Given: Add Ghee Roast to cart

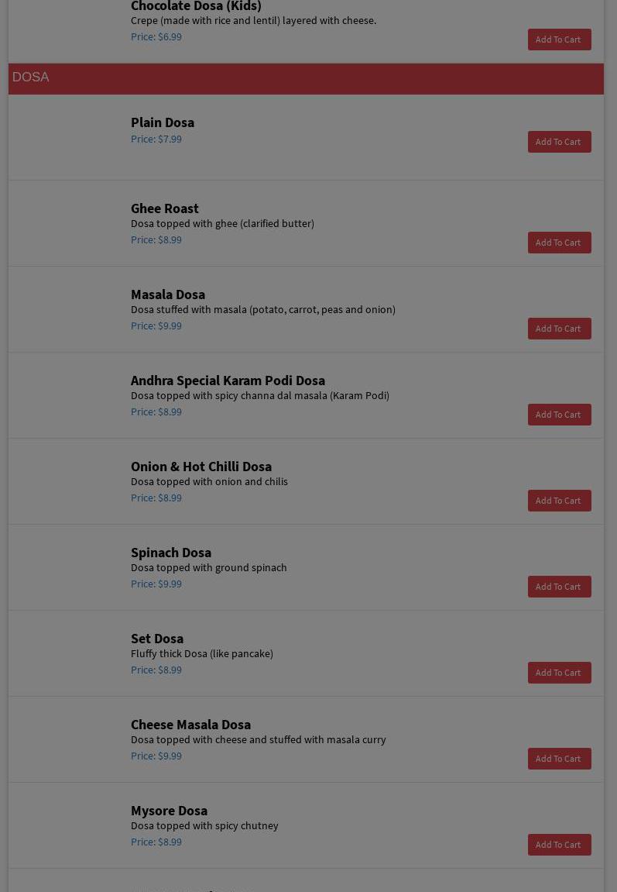Looking at the screenshot, I should tap(559, 243).
